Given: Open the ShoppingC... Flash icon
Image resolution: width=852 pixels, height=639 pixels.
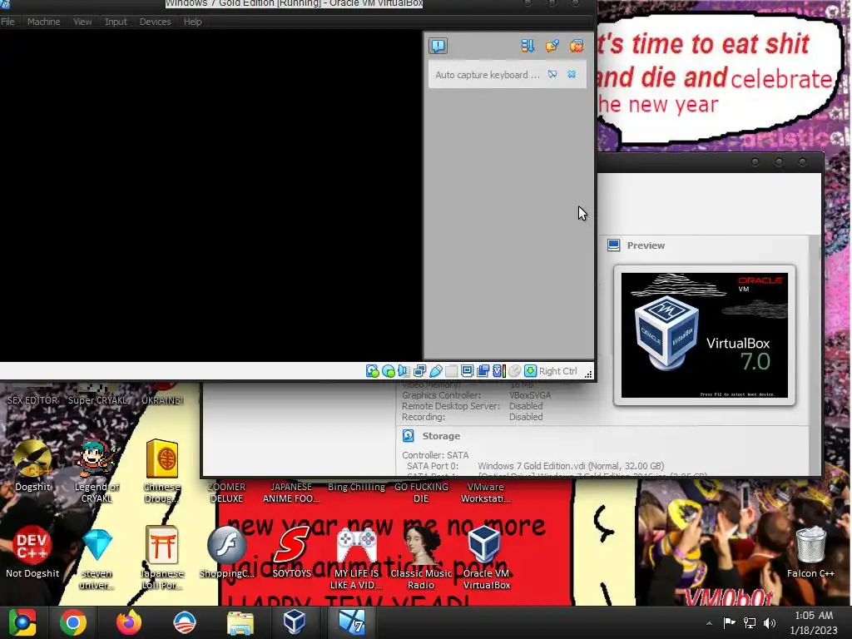Looking at the screenshot, I should point(226,552).
